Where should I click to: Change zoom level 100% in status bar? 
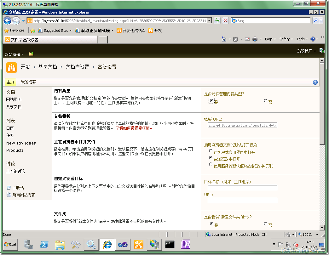[309, 235]
